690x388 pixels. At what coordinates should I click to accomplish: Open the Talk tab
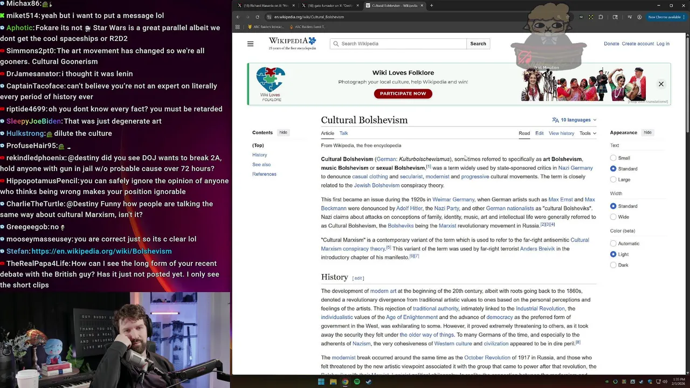pyautogui.click(x=343, y=133)
